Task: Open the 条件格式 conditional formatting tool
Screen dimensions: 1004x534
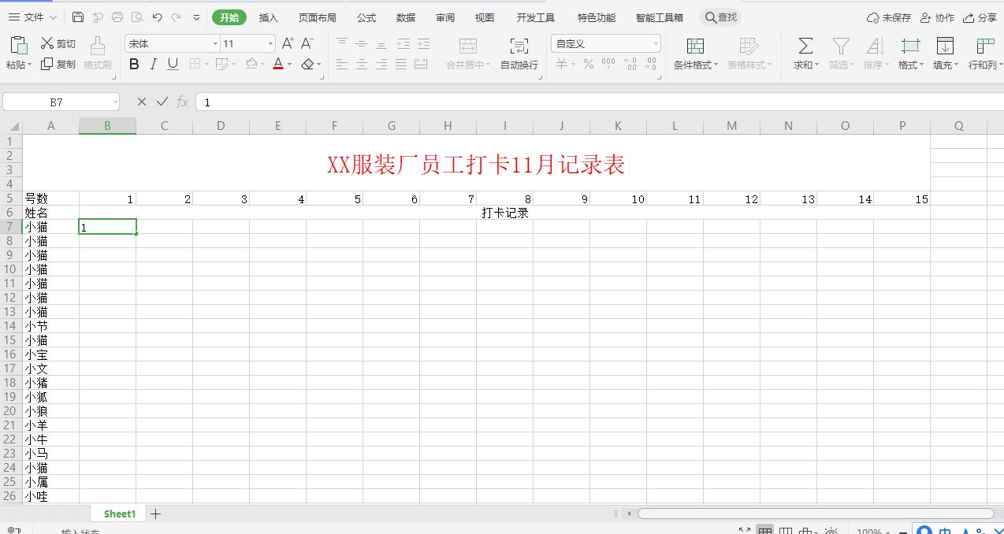Action: 693,54
